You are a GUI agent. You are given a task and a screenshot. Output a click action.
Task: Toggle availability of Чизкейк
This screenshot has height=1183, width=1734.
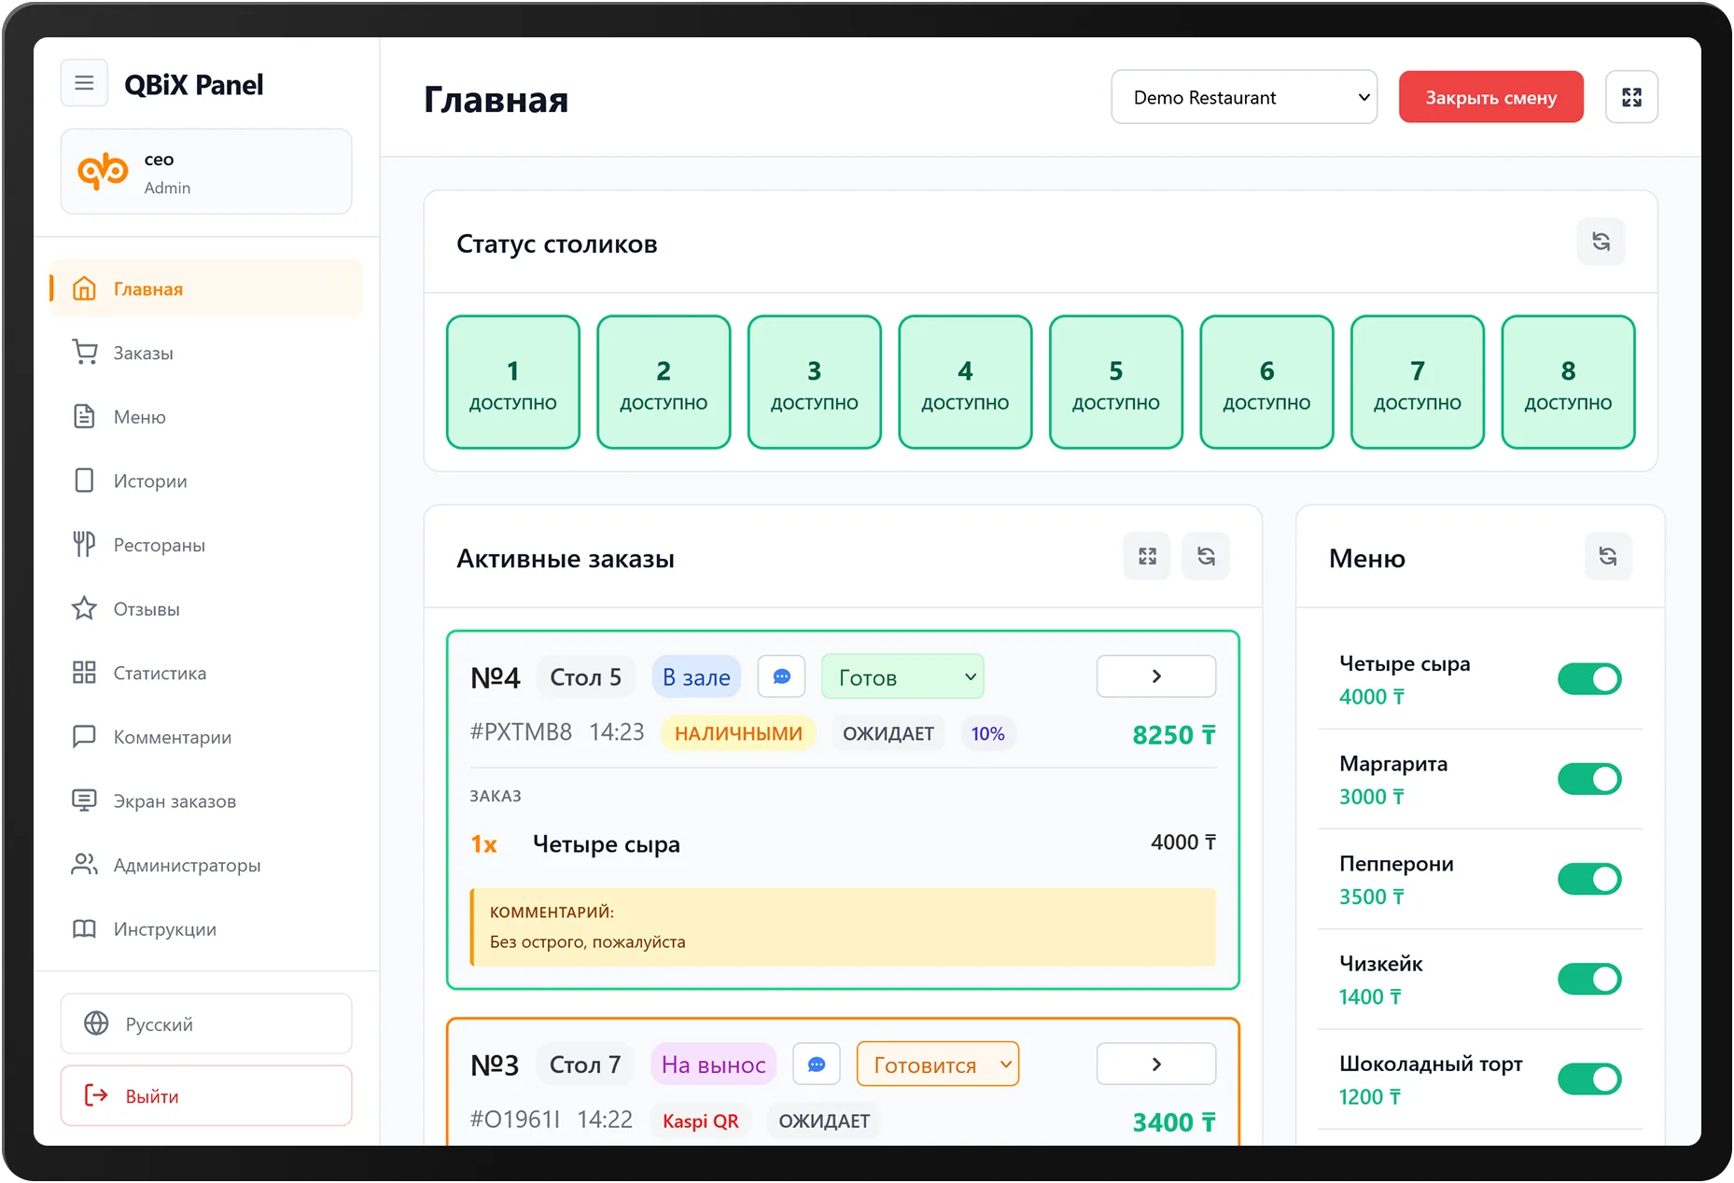[1589, 979]
